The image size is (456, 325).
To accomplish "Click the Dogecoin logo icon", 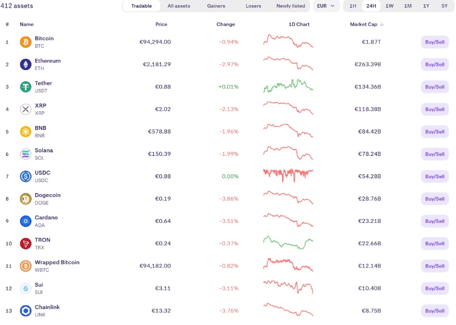I will [x=25, y=199].
